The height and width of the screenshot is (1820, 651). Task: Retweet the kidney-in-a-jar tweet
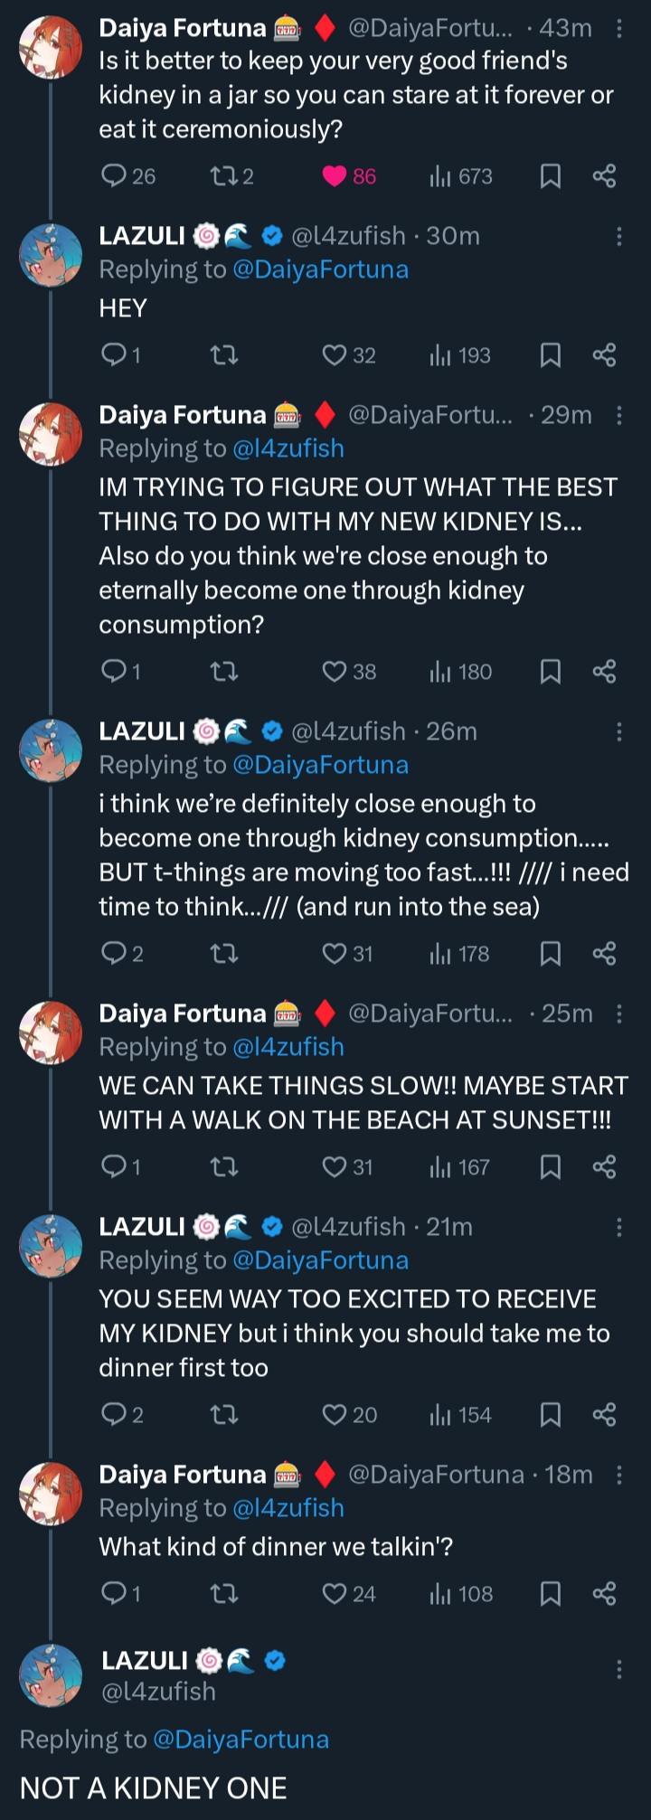click(x=223, y=176)
